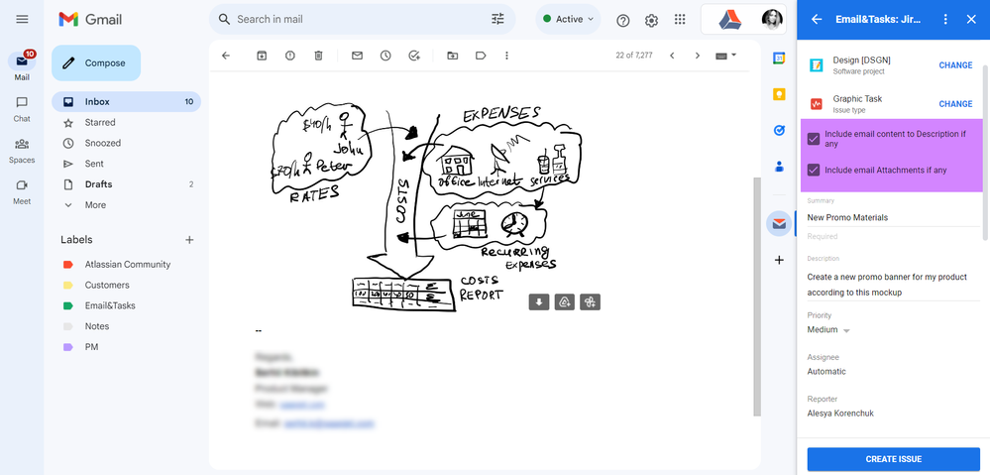This screenshot has width=990, height=475.
Task: Open the Google account avatar
Action: point(772,20)
